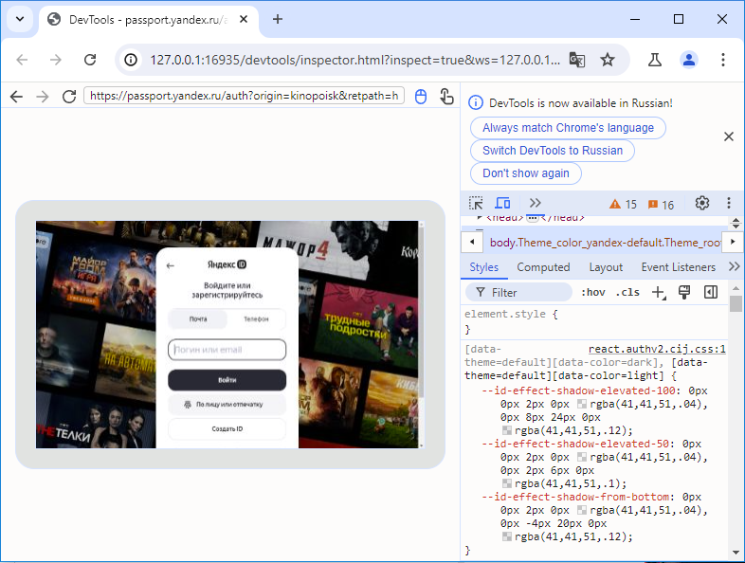Click the Логин или email input
The image size is (745, 563).
(227, 350)
